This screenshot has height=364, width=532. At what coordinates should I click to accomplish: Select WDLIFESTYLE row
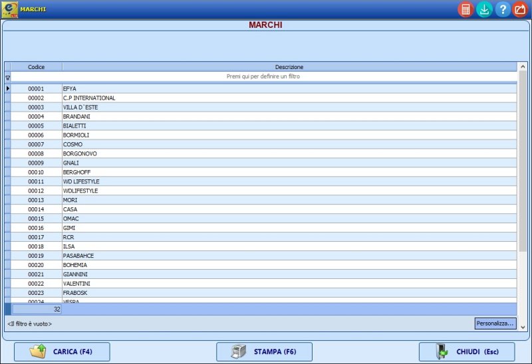point(263,191)
